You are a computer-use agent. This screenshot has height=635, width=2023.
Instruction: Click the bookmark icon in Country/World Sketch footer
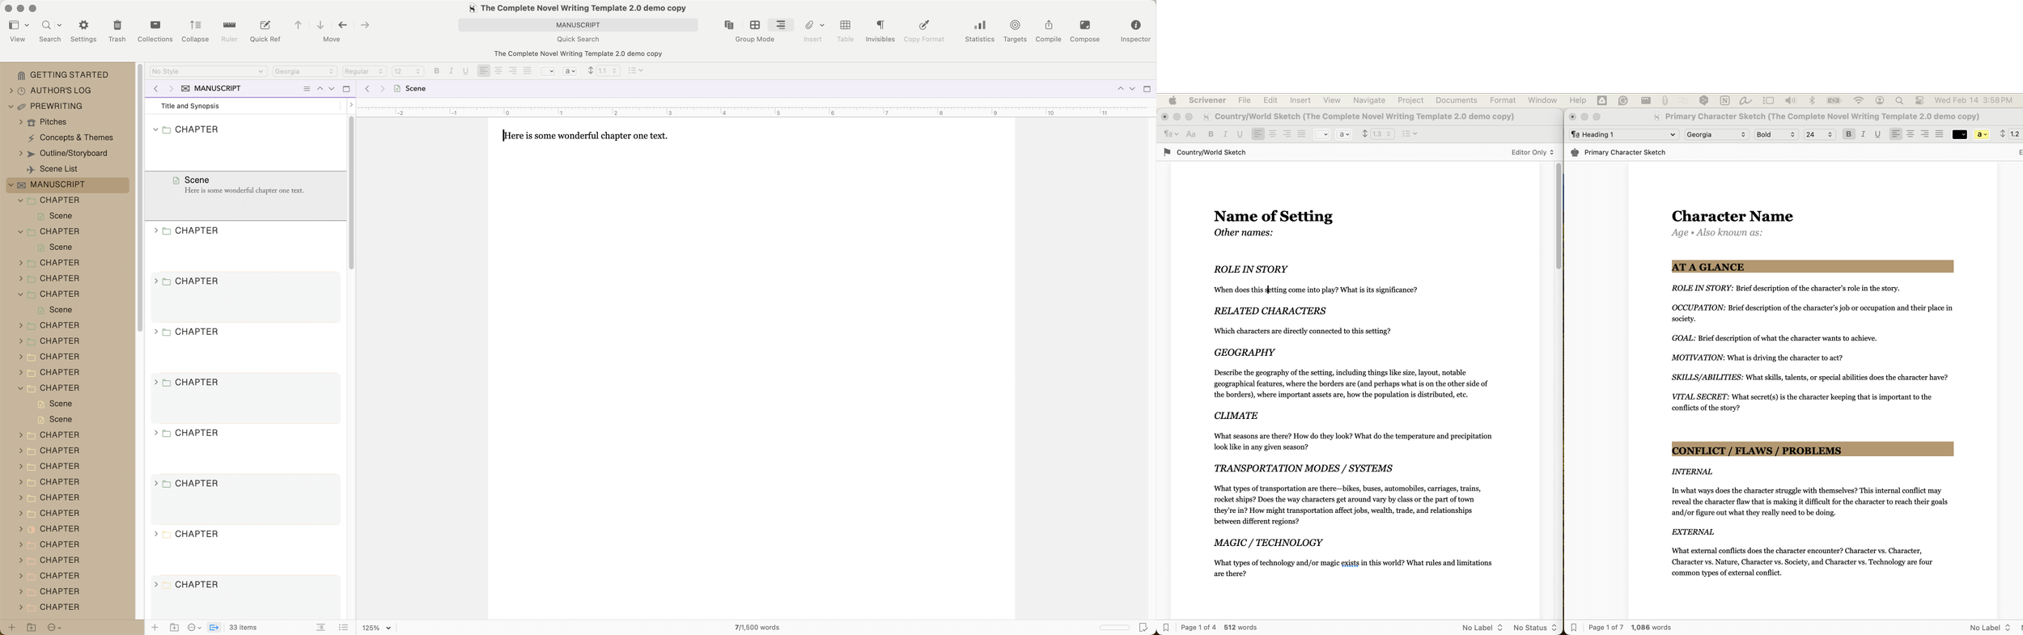[1166, 628]
